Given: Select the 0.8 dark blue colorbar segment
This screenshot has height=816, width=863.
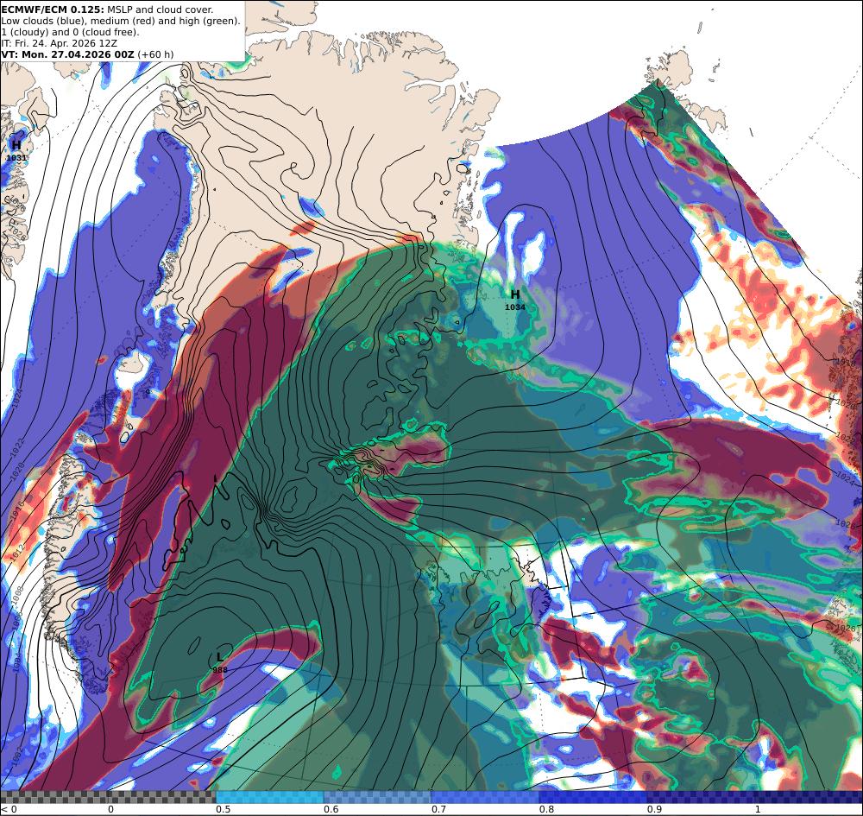Looking at the screenshot, I should tap(593, 797).
